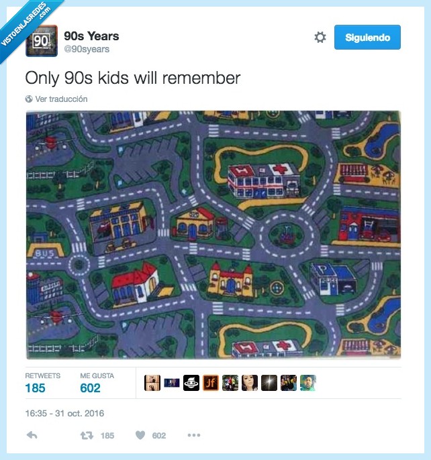
Task: Click Ver traducción link
Action: coord(61,99)
